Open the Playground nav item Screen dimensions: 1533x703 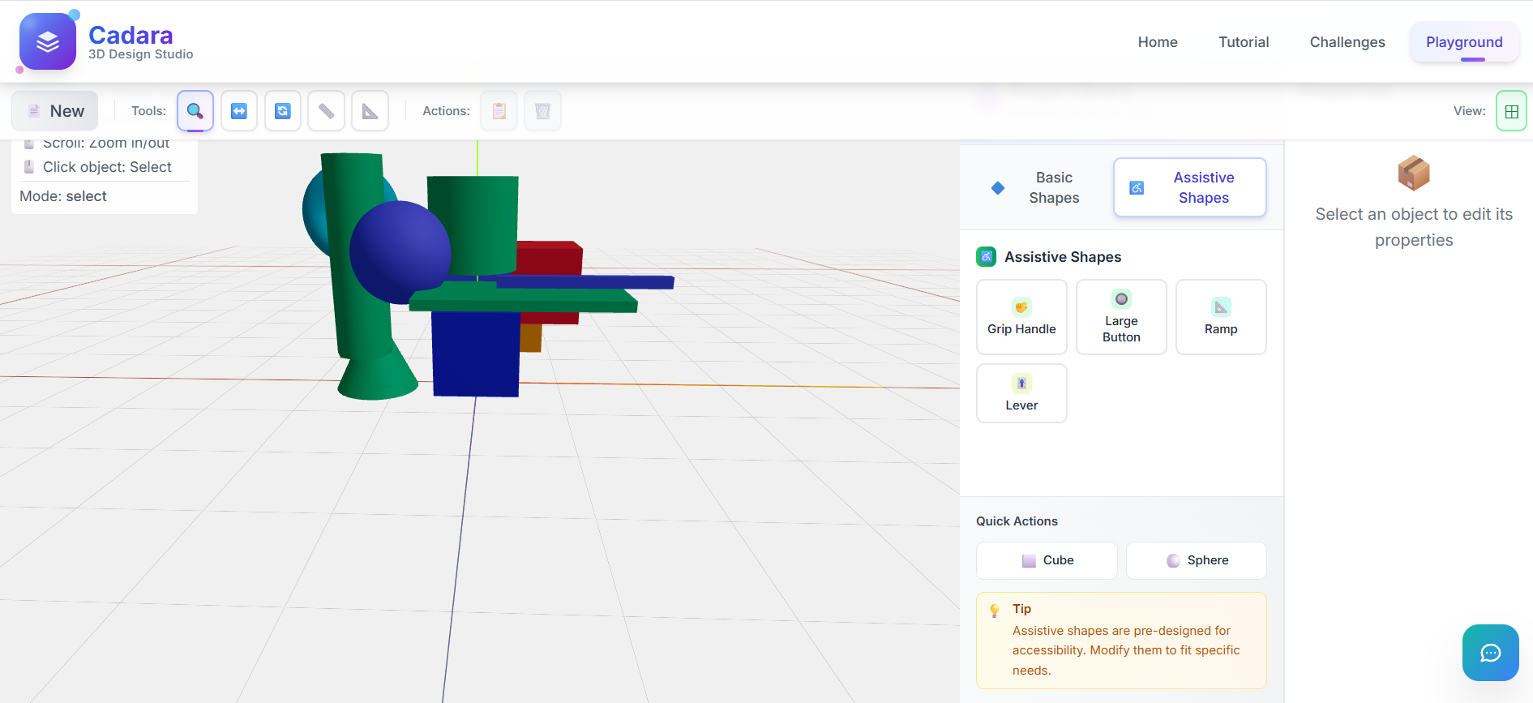(x=1464, y=42)
